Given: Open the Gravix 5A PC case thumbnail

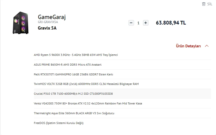Looking at the screenshot, I should (x=21, y=23).
